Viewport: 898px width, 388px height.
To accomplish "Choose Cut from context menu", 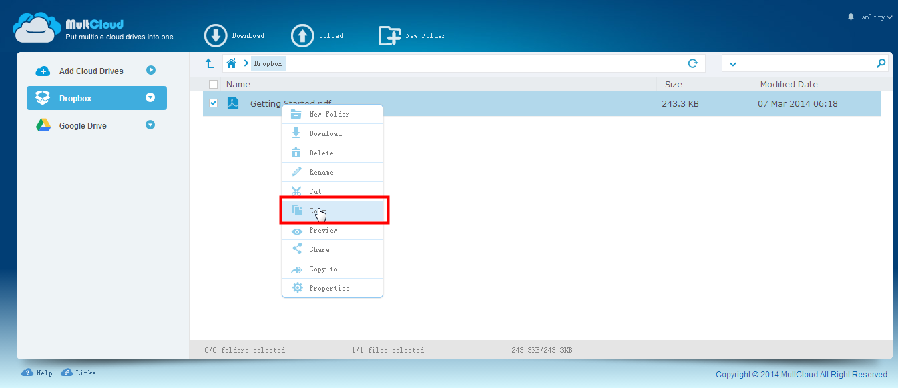I will (332, 191).
